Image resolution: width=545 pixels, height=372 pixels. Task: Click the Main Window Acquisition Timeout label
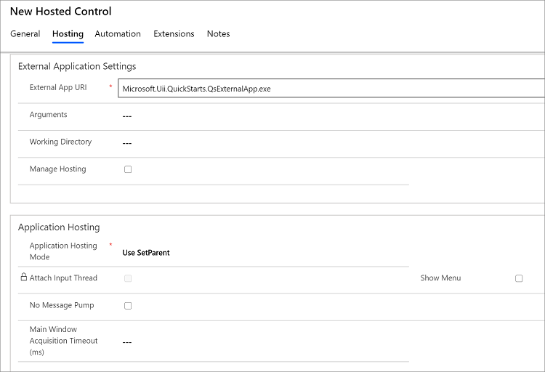click(x=64, y=340)
